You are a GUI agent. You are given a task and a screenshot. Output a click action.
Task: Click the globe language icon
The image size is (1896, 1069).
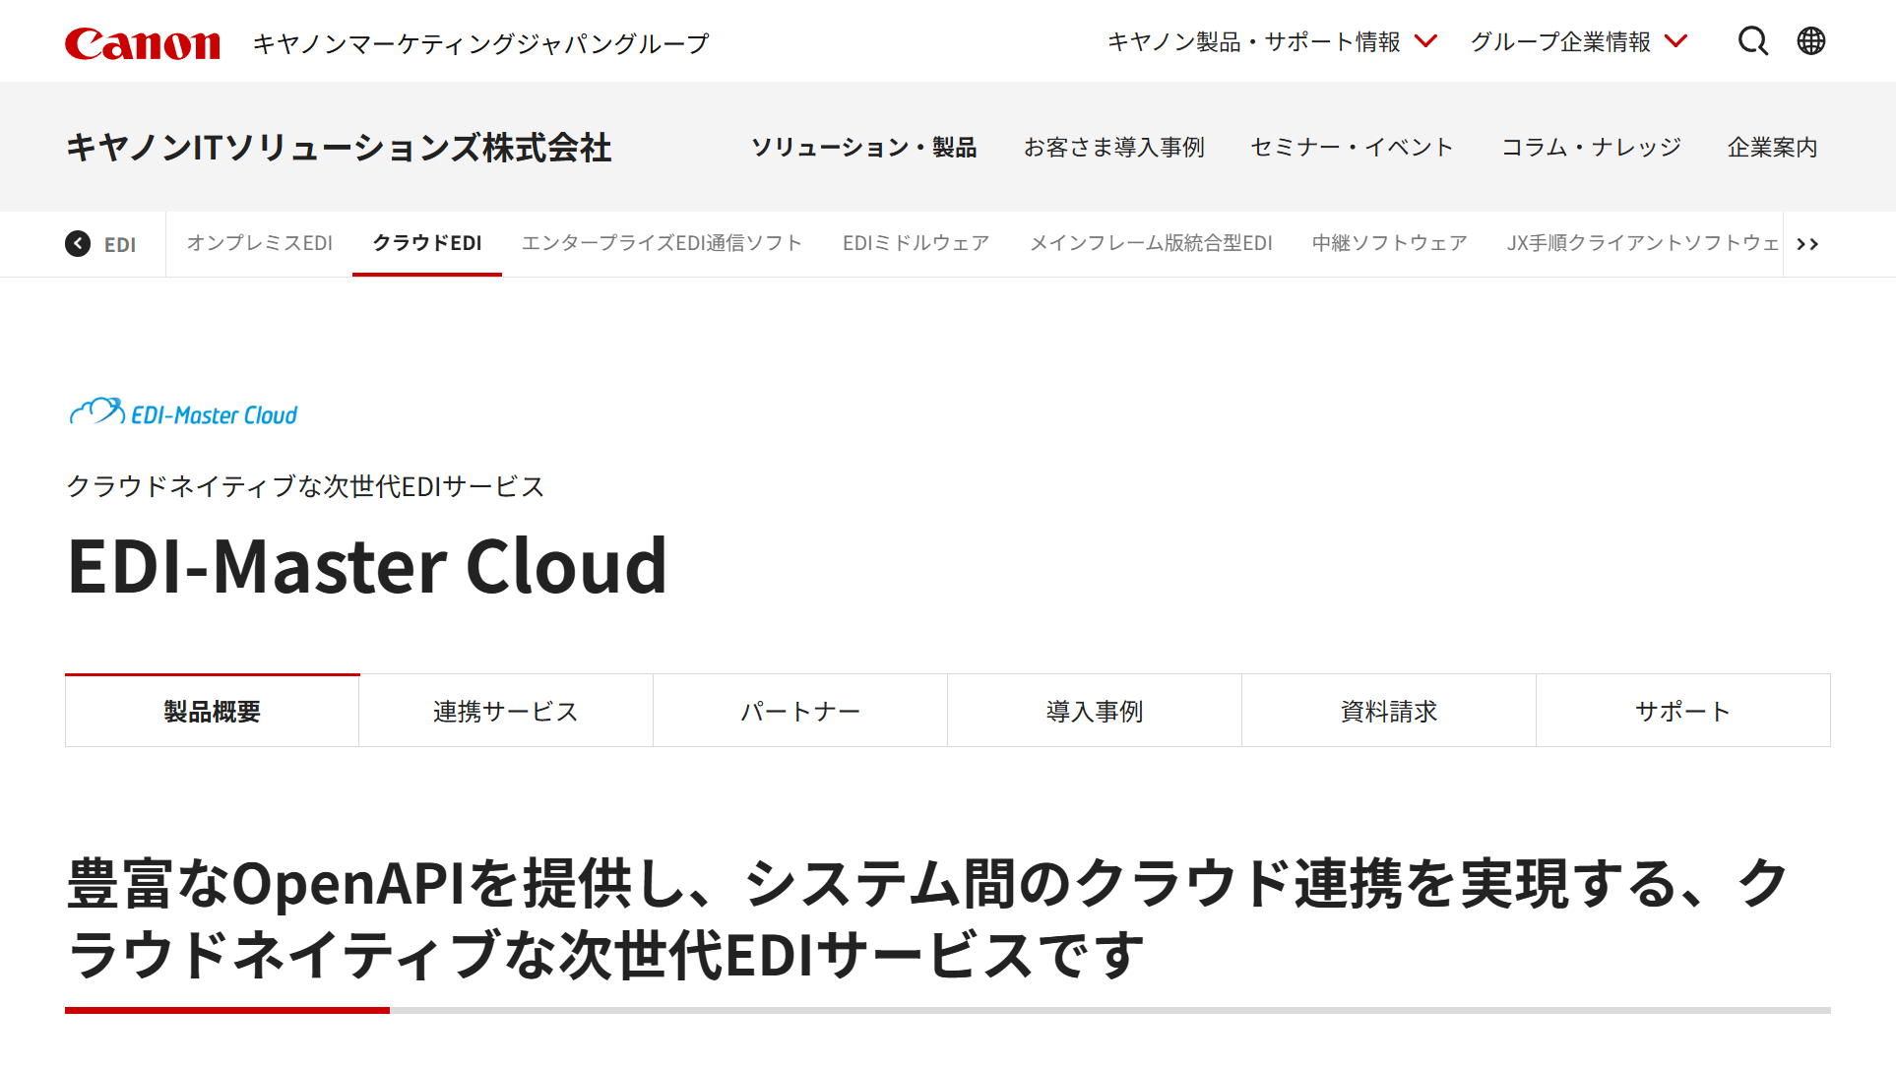[x=1810, y=41]
